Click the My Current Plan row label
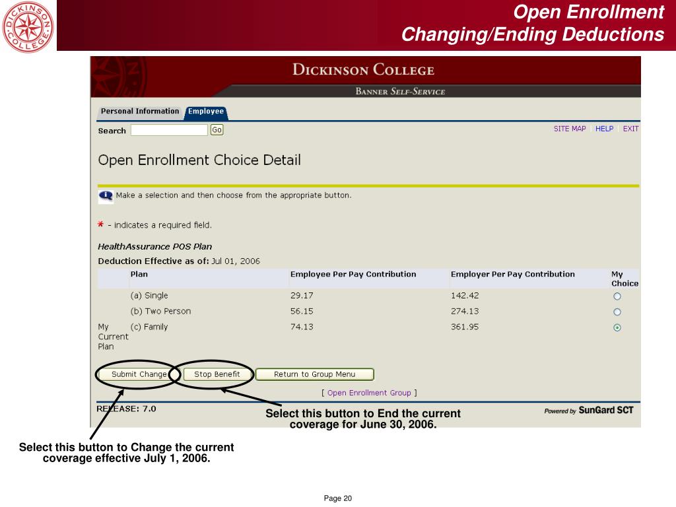This screenshot has width=676, height=507. point(113,337)
